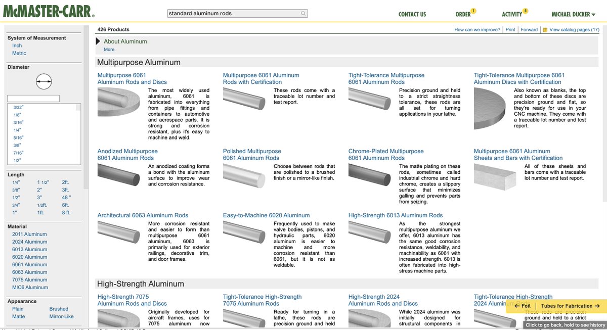Image resolution: width=607 pixels, height=330 pixels.
Task: Open High-Strength 6013 Aluminum Rods
Action: click(396, 215)
